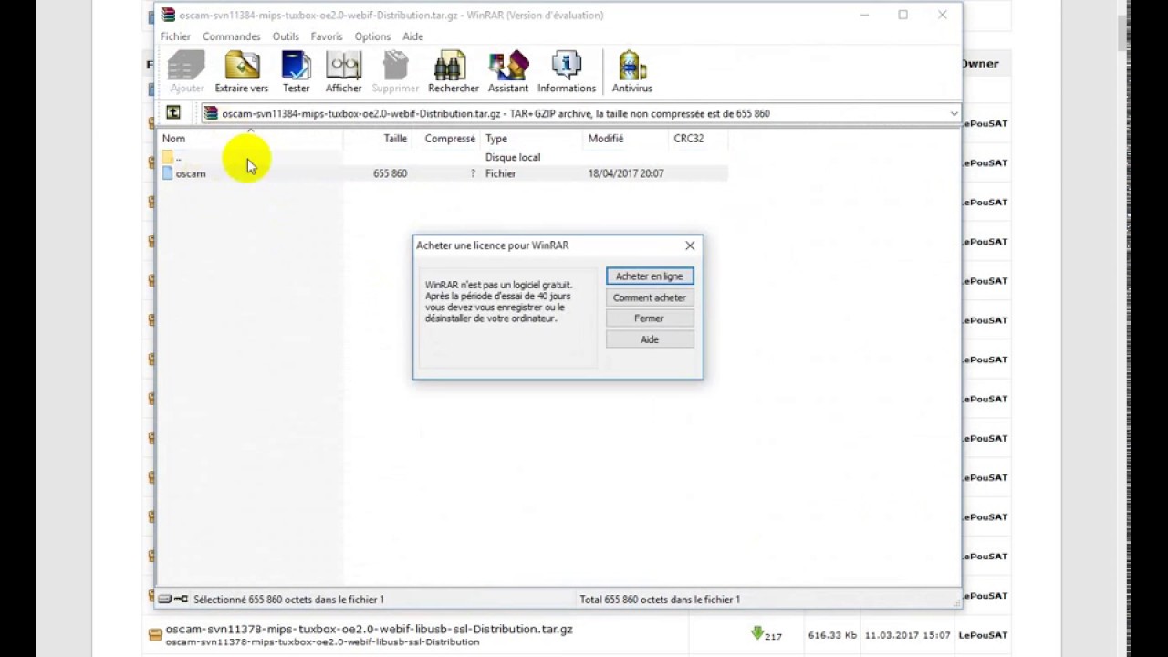The height and width of the screenshot is (657, 1168).
Task: Click the Fermer button in dialog
Action: pos(650,318)
